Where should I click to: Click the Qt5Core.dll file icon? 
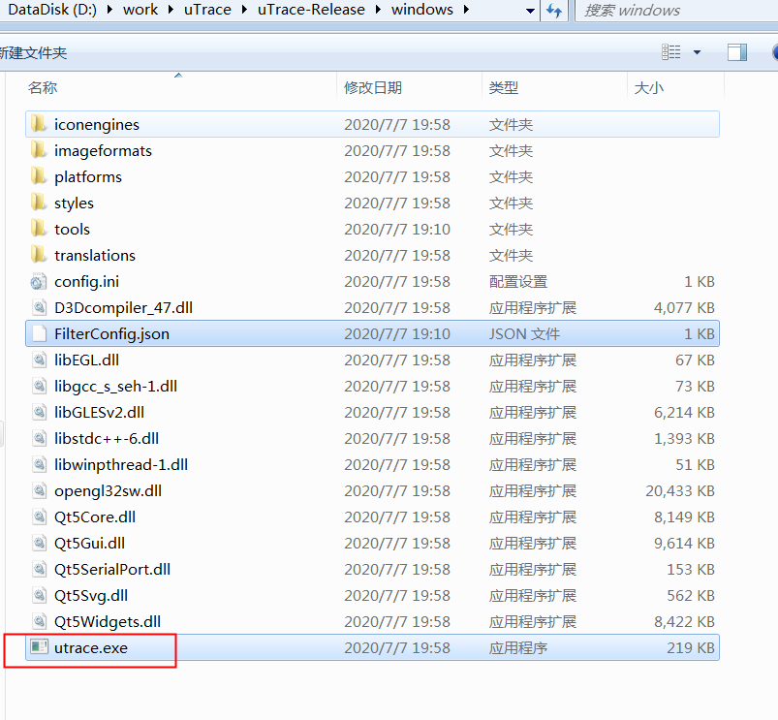[39, 517]
